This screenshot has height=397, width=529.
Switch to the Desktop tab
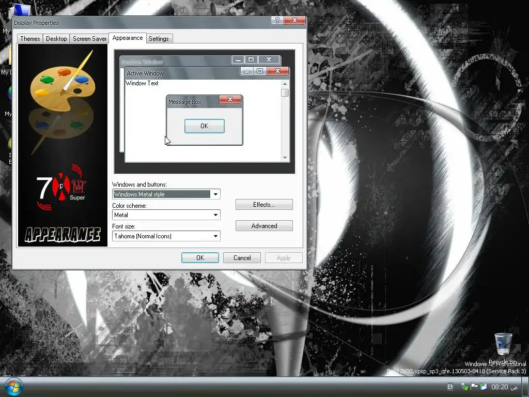click(x=56, y=38)
